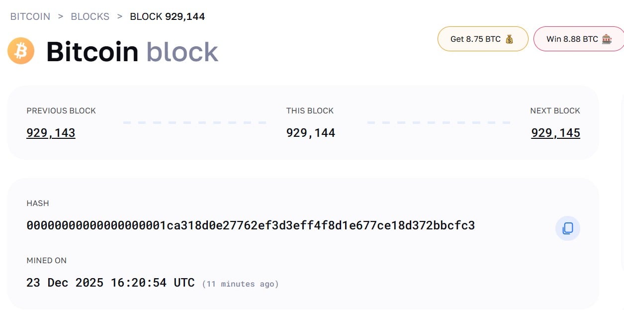Click the Get 8.75 BTC button

482,38
